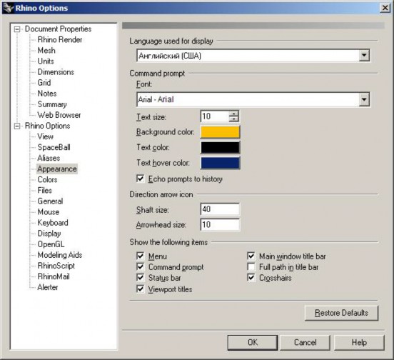Toggle Echo prompts to history checkbox
The height and width of the screenshot is (360, 394).
[140, 179]
